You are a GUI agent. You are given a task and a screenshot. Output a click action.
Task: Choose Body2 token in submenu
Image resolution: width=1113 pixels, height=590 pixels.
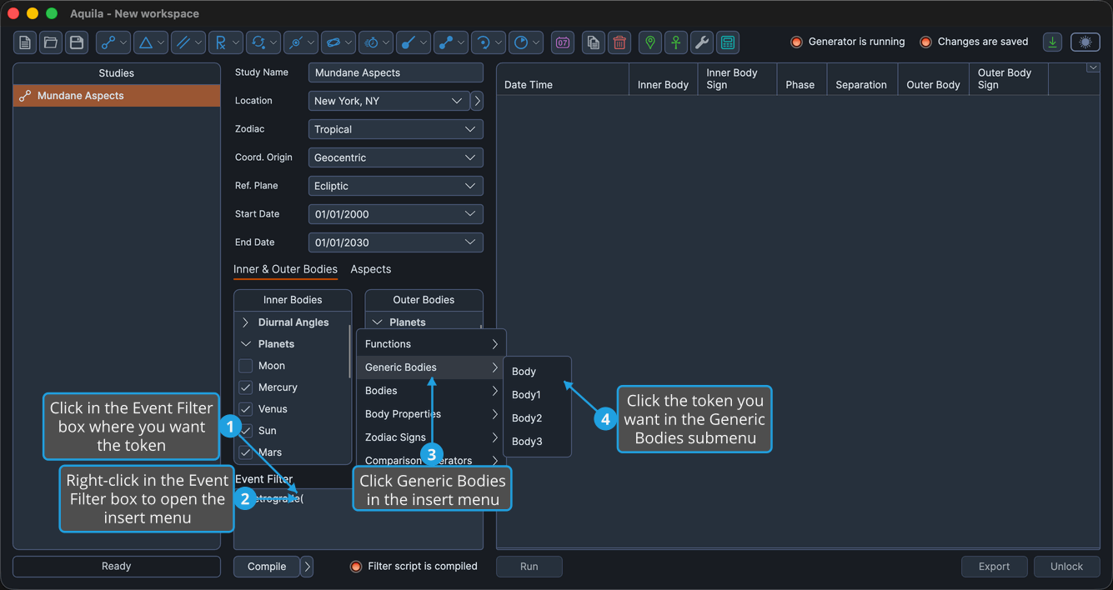[537, 418]
